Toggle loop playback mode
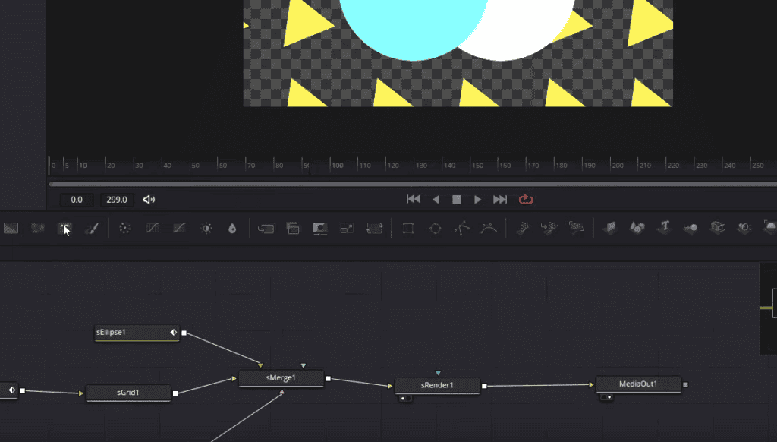Viewport: 777px width, 442px height. click(x=526, y=200)
